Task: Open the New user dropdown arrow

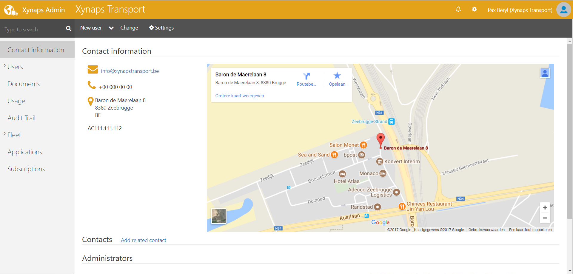Action: click(x=111, y=28)
